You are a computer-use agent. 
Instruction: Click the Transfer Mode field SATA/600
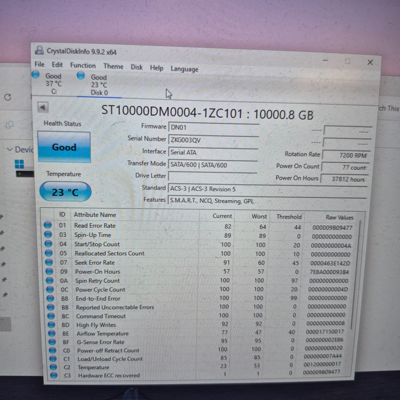click(x=213, y=165)
